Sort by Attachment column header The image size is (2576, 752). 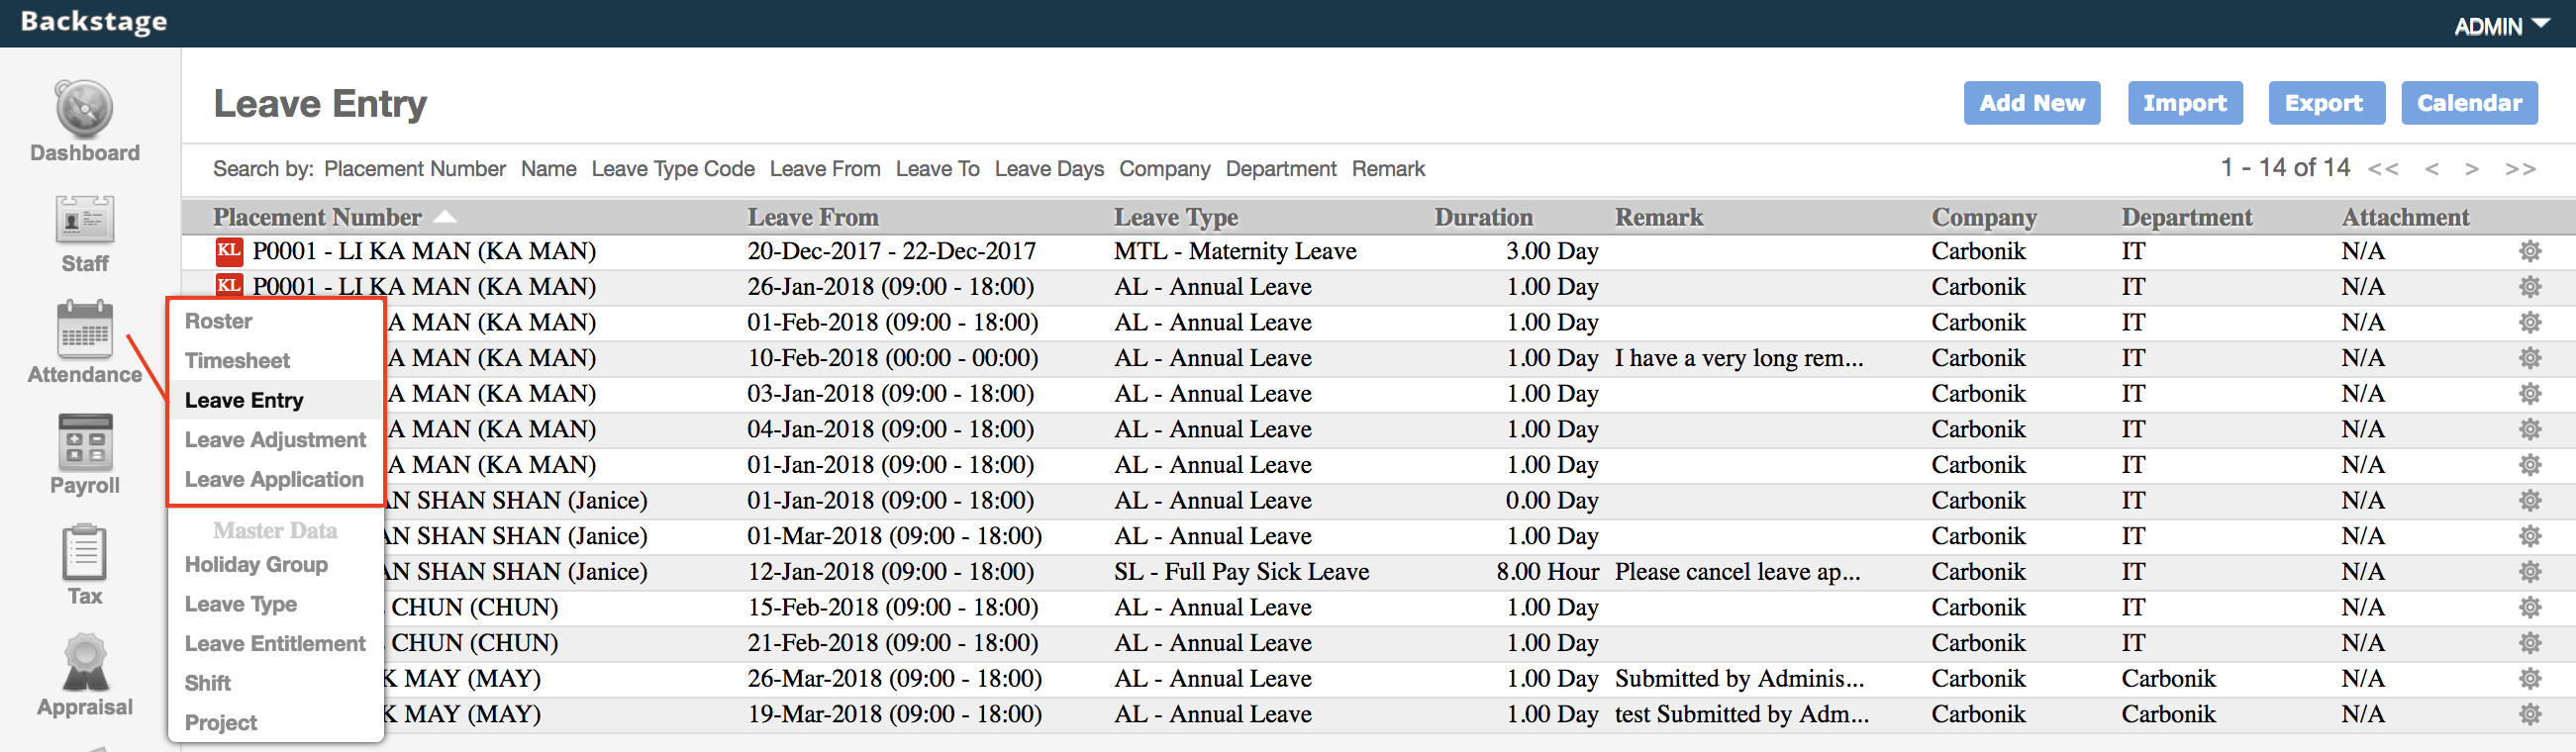2404,217
